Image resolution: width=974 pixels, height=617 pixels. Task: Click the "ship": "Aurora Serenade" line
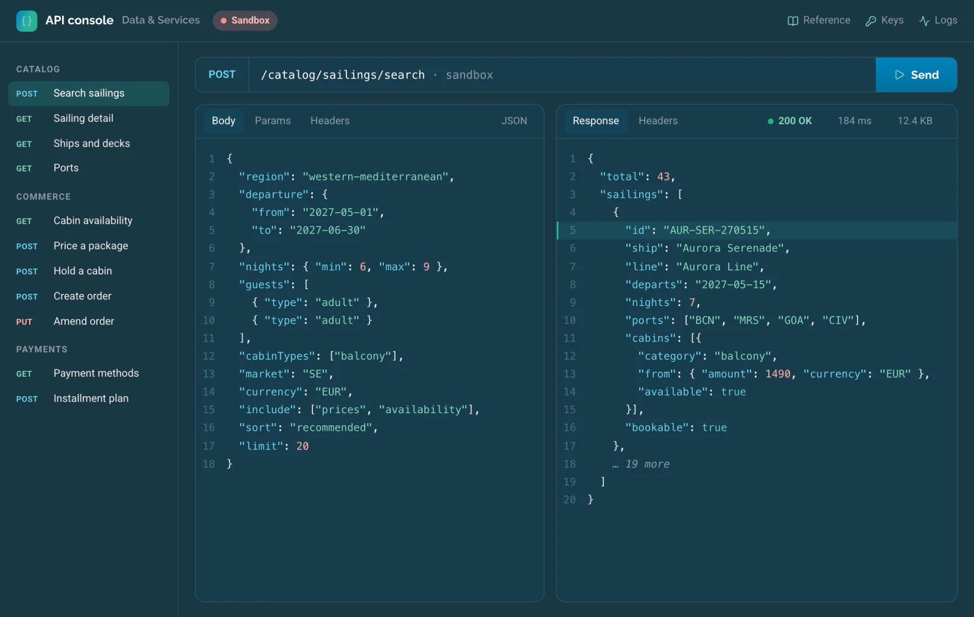[707, 248]
